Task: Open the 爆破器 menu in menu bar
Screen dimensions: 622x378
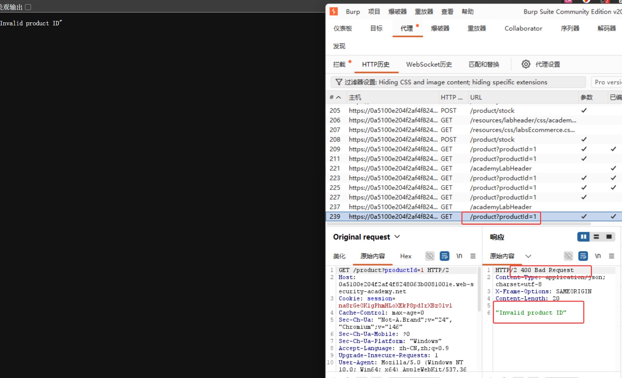Action: point(397,11)
